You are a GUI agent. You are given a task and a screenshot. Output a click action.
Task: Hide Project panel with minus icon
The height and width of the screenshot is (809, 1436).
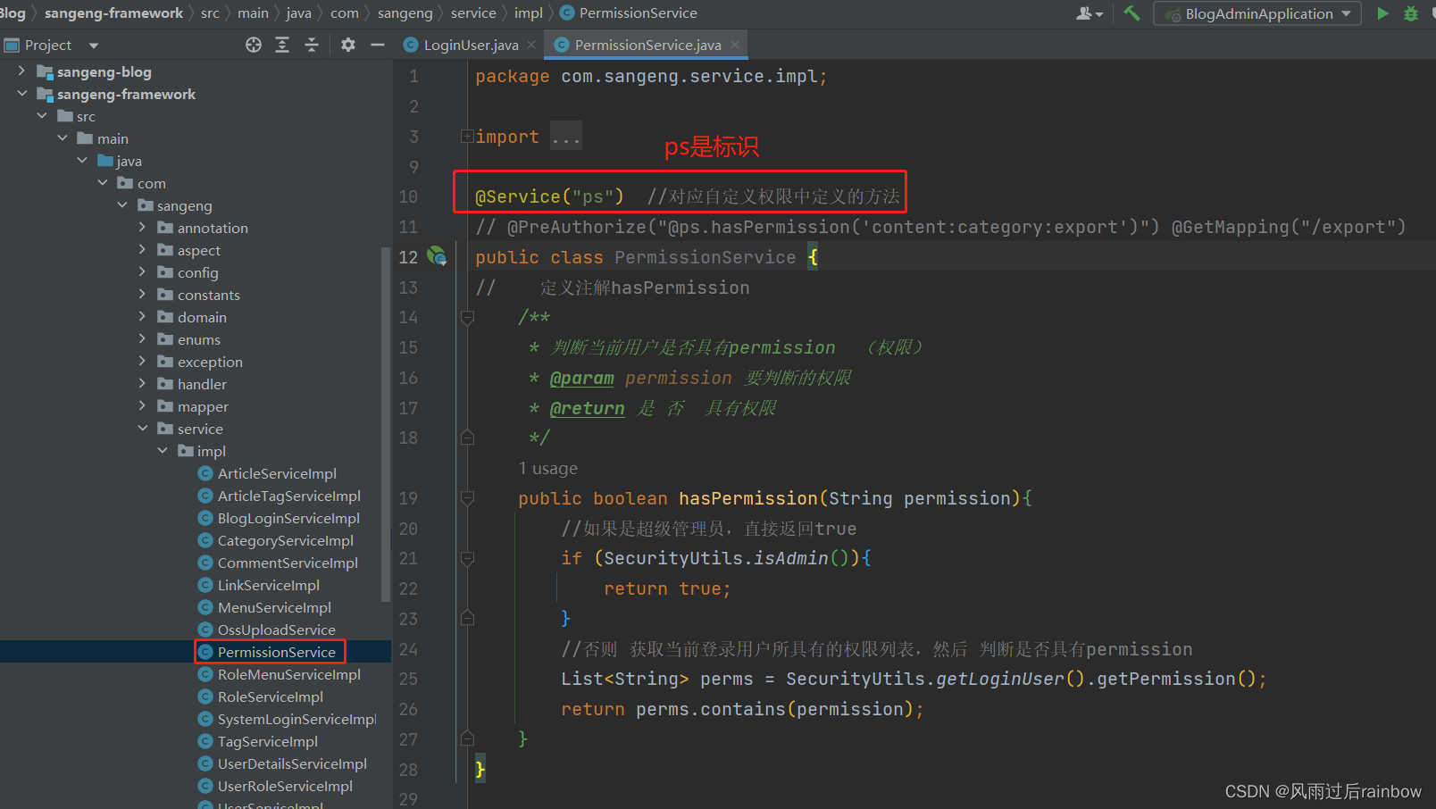378,45
